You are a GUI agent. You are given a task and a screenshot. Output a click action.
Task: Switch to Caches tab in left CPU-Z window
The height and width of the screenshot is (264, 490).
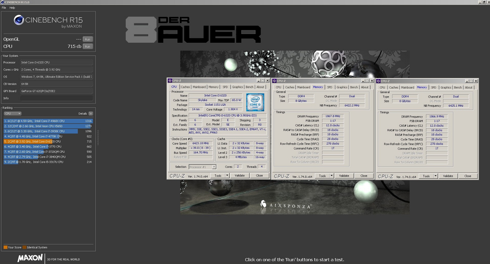tap(185, 87)
